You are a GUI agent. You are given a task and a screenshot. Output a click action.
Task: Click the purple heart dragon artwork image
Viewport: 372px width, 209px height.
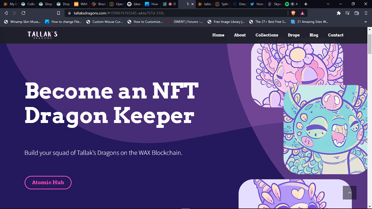295,194
